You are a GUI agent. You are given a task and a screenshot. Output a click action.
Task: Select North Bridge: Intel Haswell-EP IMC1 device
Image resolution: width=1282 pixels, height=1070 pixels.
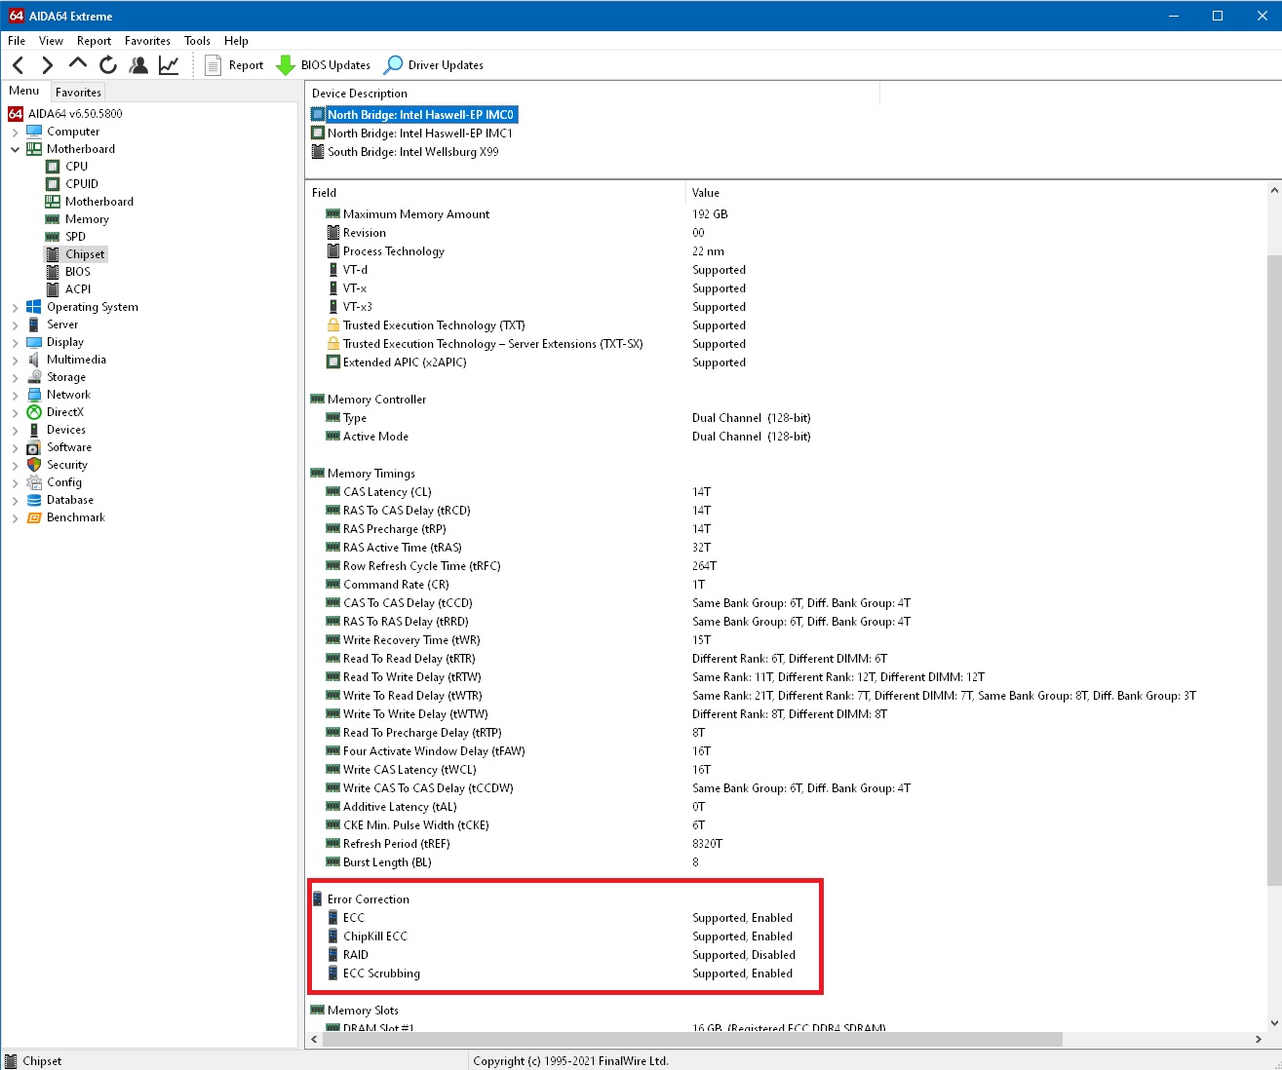420,134
